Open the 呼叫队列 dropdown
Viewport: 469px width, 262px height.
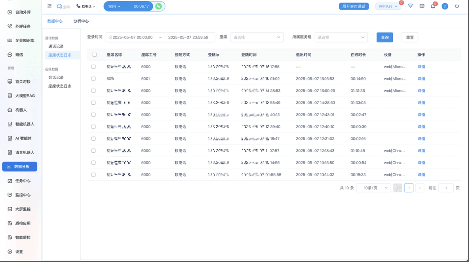(x=388, y=6)
